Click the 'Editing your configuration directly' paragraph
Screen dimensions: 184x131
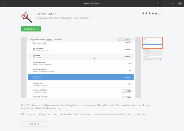tap(83, 114)
